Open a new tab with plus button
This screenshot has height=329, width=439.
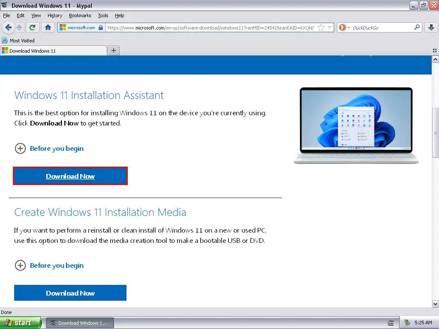113,51
